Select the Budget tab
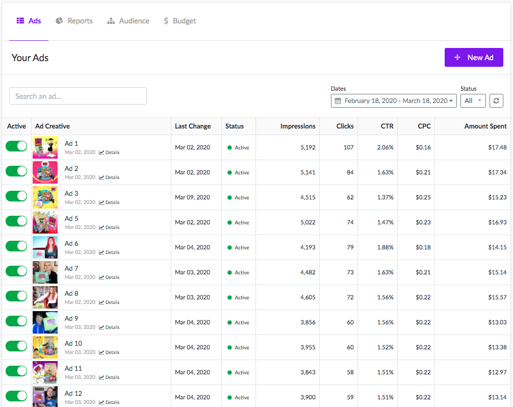This screenshot has height=407, width=513. pyautogui.click(x=180, y=21)
